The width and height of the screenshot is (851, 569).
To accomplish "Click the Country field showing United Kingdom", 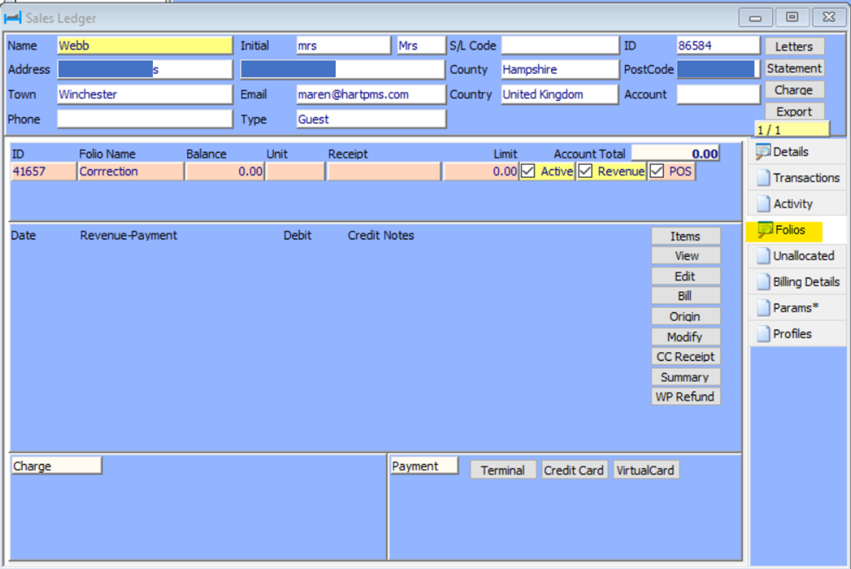I will pyautogui.click(x=559, y=95).
